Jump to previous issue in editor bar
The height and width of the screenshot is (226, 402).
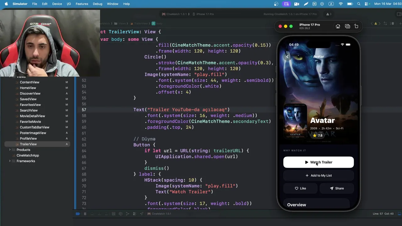tap(372, 24)
